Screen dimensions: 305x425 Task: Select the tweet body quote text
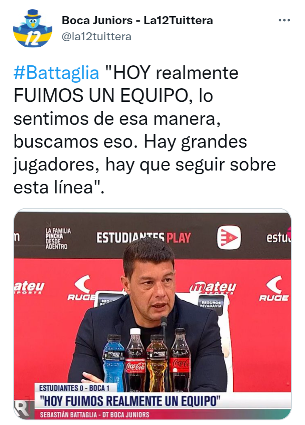[145, 129]
